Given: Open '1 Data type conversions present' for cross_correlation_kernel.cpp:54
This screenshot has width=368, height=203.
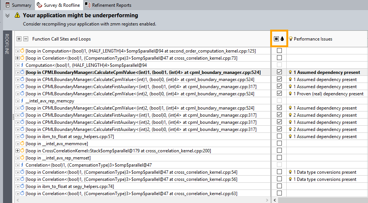Looking at the screenshot, I should (x=326, y=172).
